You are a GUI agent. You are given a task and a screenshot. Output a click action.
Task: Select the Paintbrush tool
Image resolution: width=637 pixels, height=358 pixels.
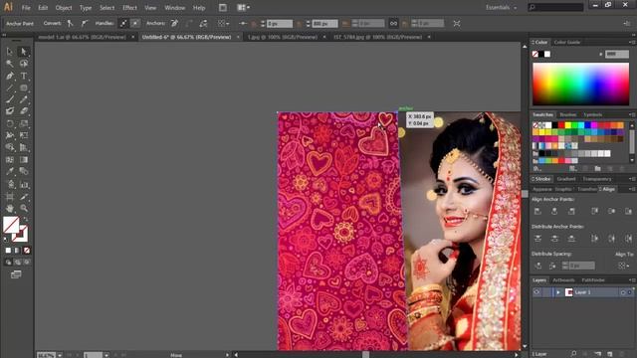click(9, 99)
